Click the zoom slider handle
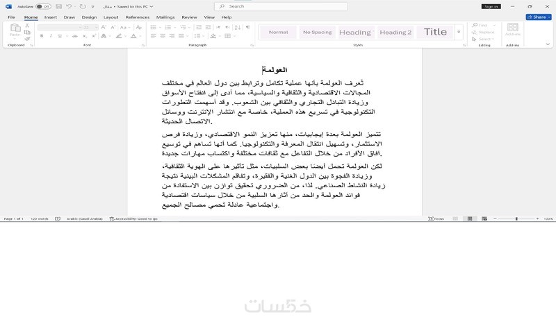The image size is (556, 319). click(516, 219)
